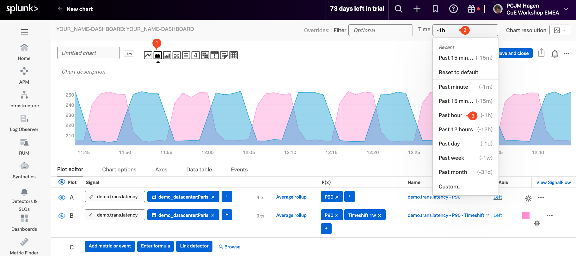
Task: Switch to the Chart options tab
Action: [x=119, y=170]
